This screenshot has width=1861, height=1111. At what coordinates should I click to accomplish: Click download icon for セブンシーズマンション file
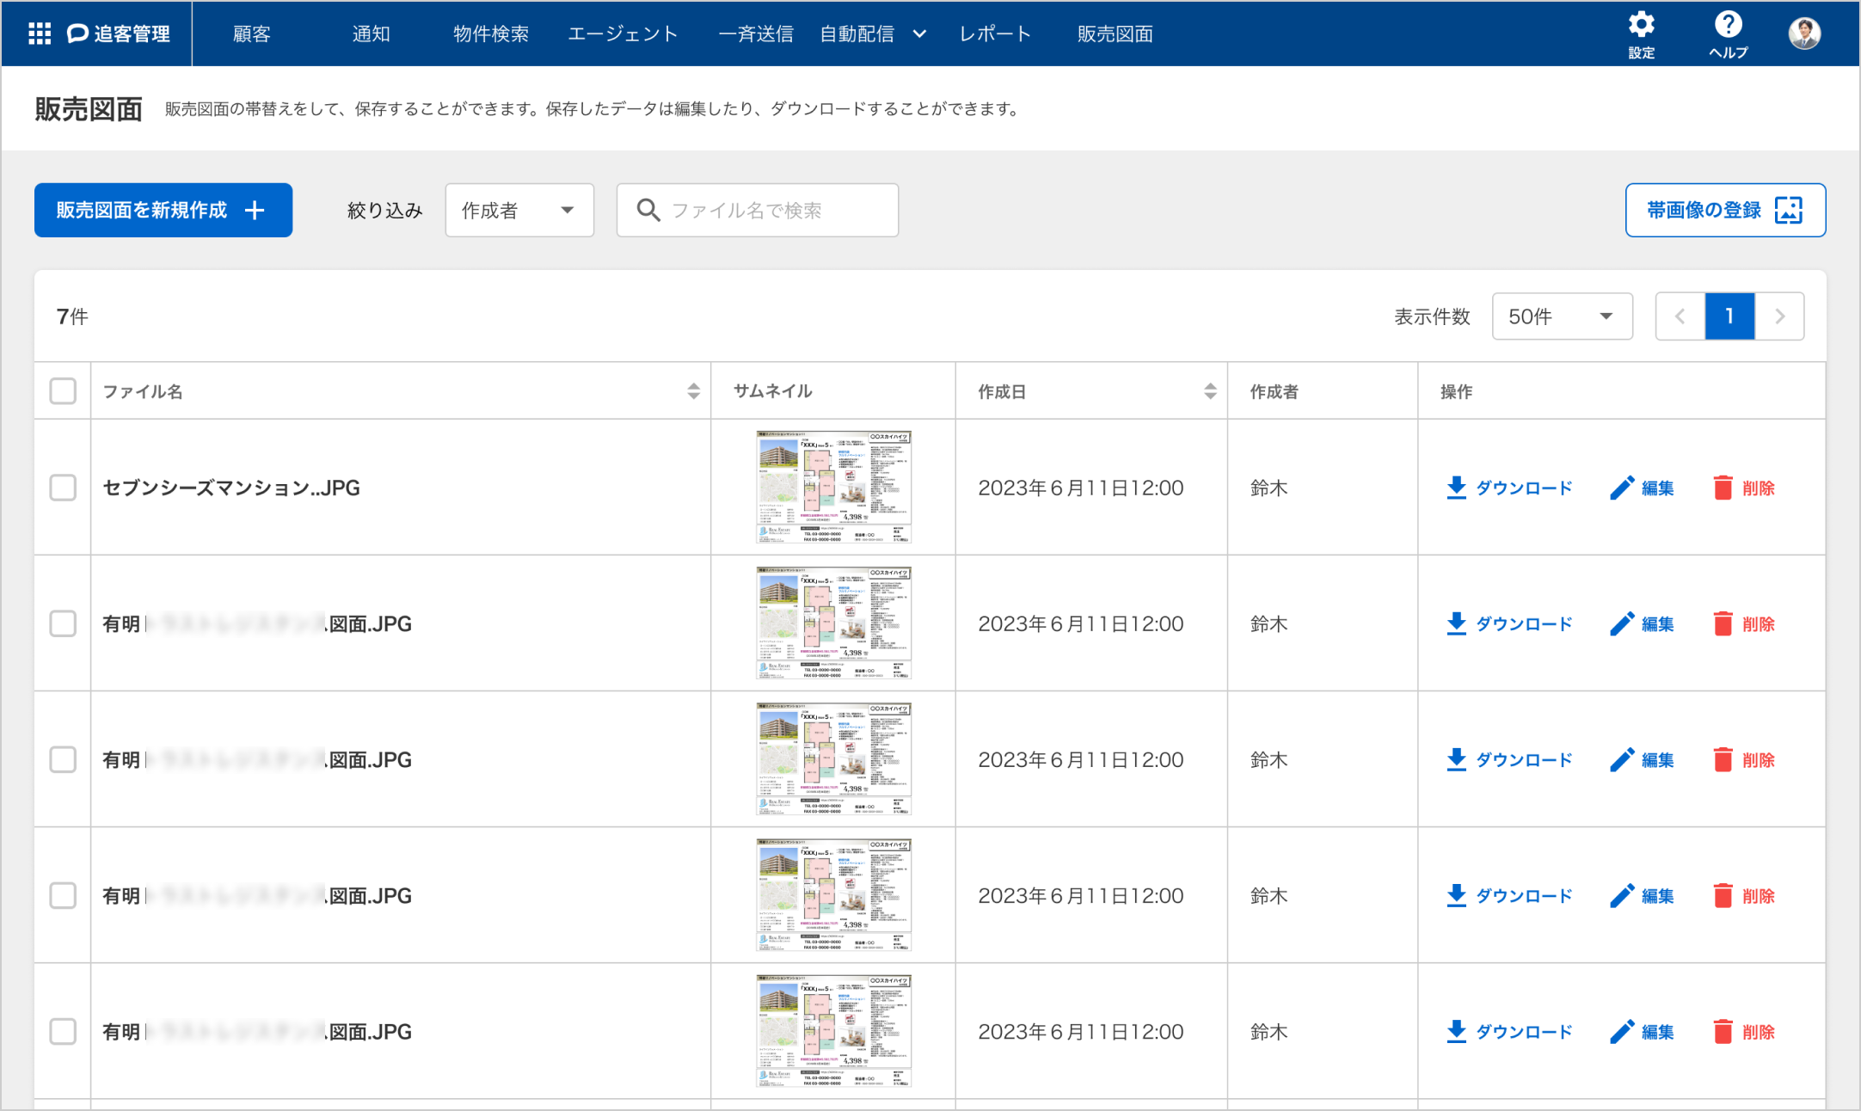(x=1456, y=488)
